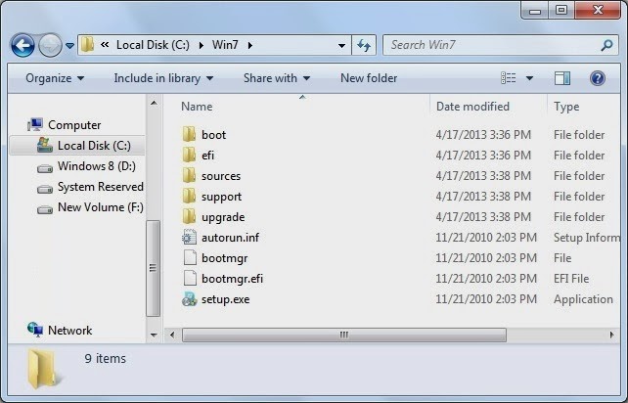This screenshot has height=403, width=628.
Task: Select the upgrade folder name
Action: (223, 217)
